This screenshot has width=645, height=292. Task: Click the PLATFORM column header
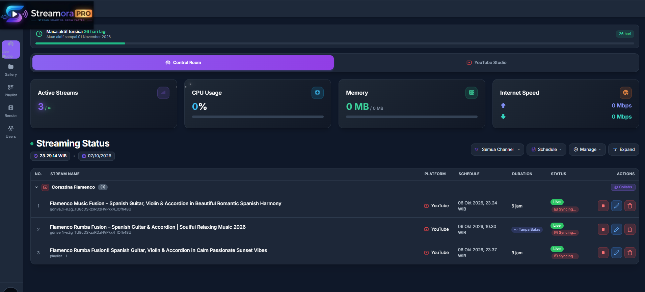pos(435,174)
